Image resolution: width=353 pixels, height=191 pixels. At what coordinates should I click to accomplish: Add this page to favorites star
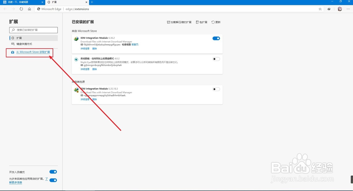[320, 9]
